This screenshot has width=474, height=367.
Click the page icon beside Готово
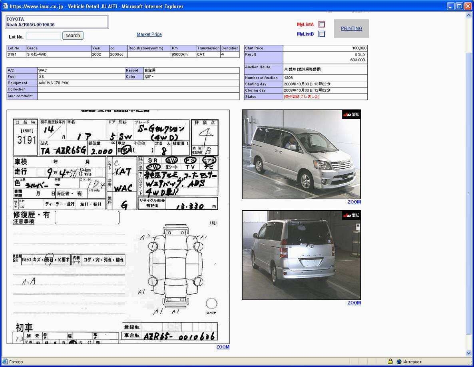(x=5, y=361)
